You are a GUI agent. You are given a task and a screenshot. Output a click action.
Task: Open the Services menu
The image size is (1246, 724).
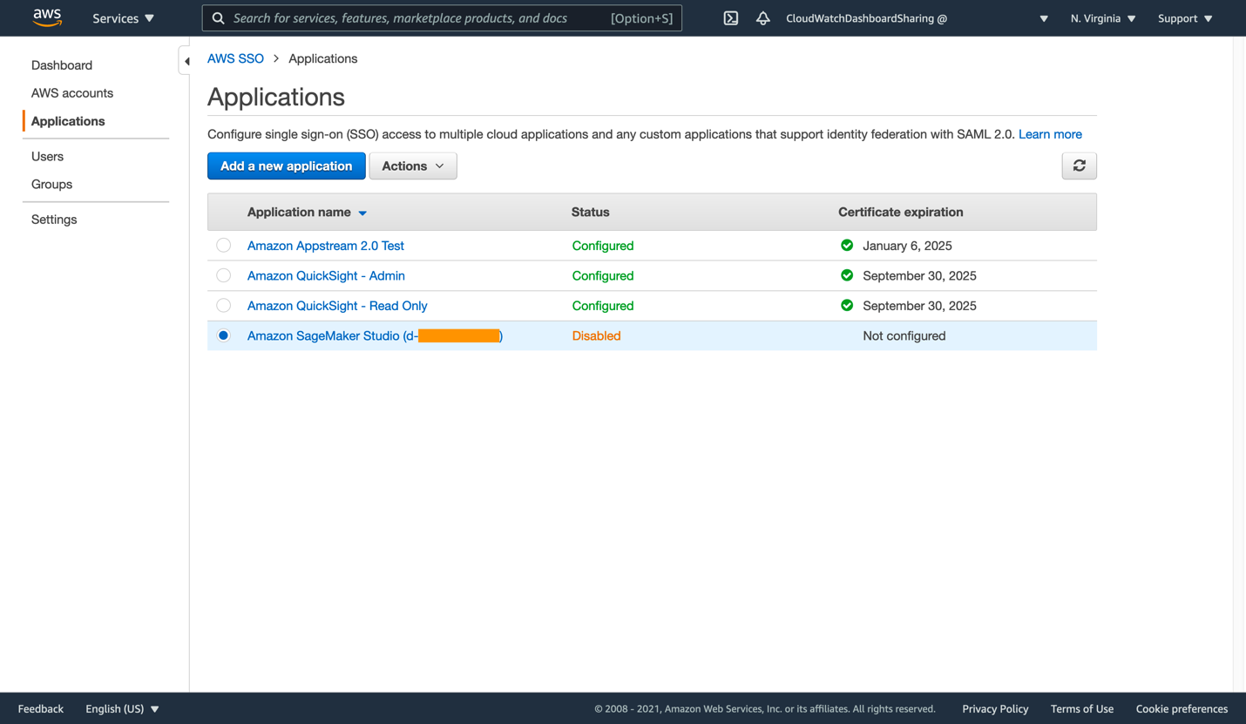(x=122, y=17)
